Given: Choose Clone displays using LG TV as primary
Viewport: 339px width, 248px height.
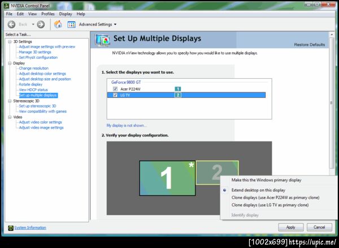Looking at the screenshot, I should [x=270, y=205].
